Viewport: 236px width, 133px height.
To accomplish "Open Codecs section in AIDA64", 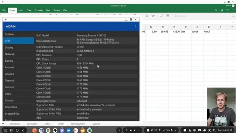I will (18, 100).
